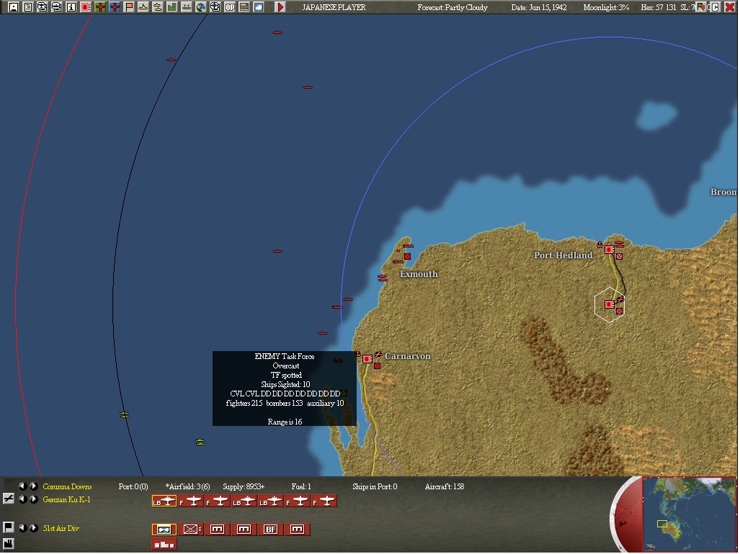The image size is (740, 554).
Task: Click the 'Ships in Port: 0' value
Action: click(x=375, y=486)
